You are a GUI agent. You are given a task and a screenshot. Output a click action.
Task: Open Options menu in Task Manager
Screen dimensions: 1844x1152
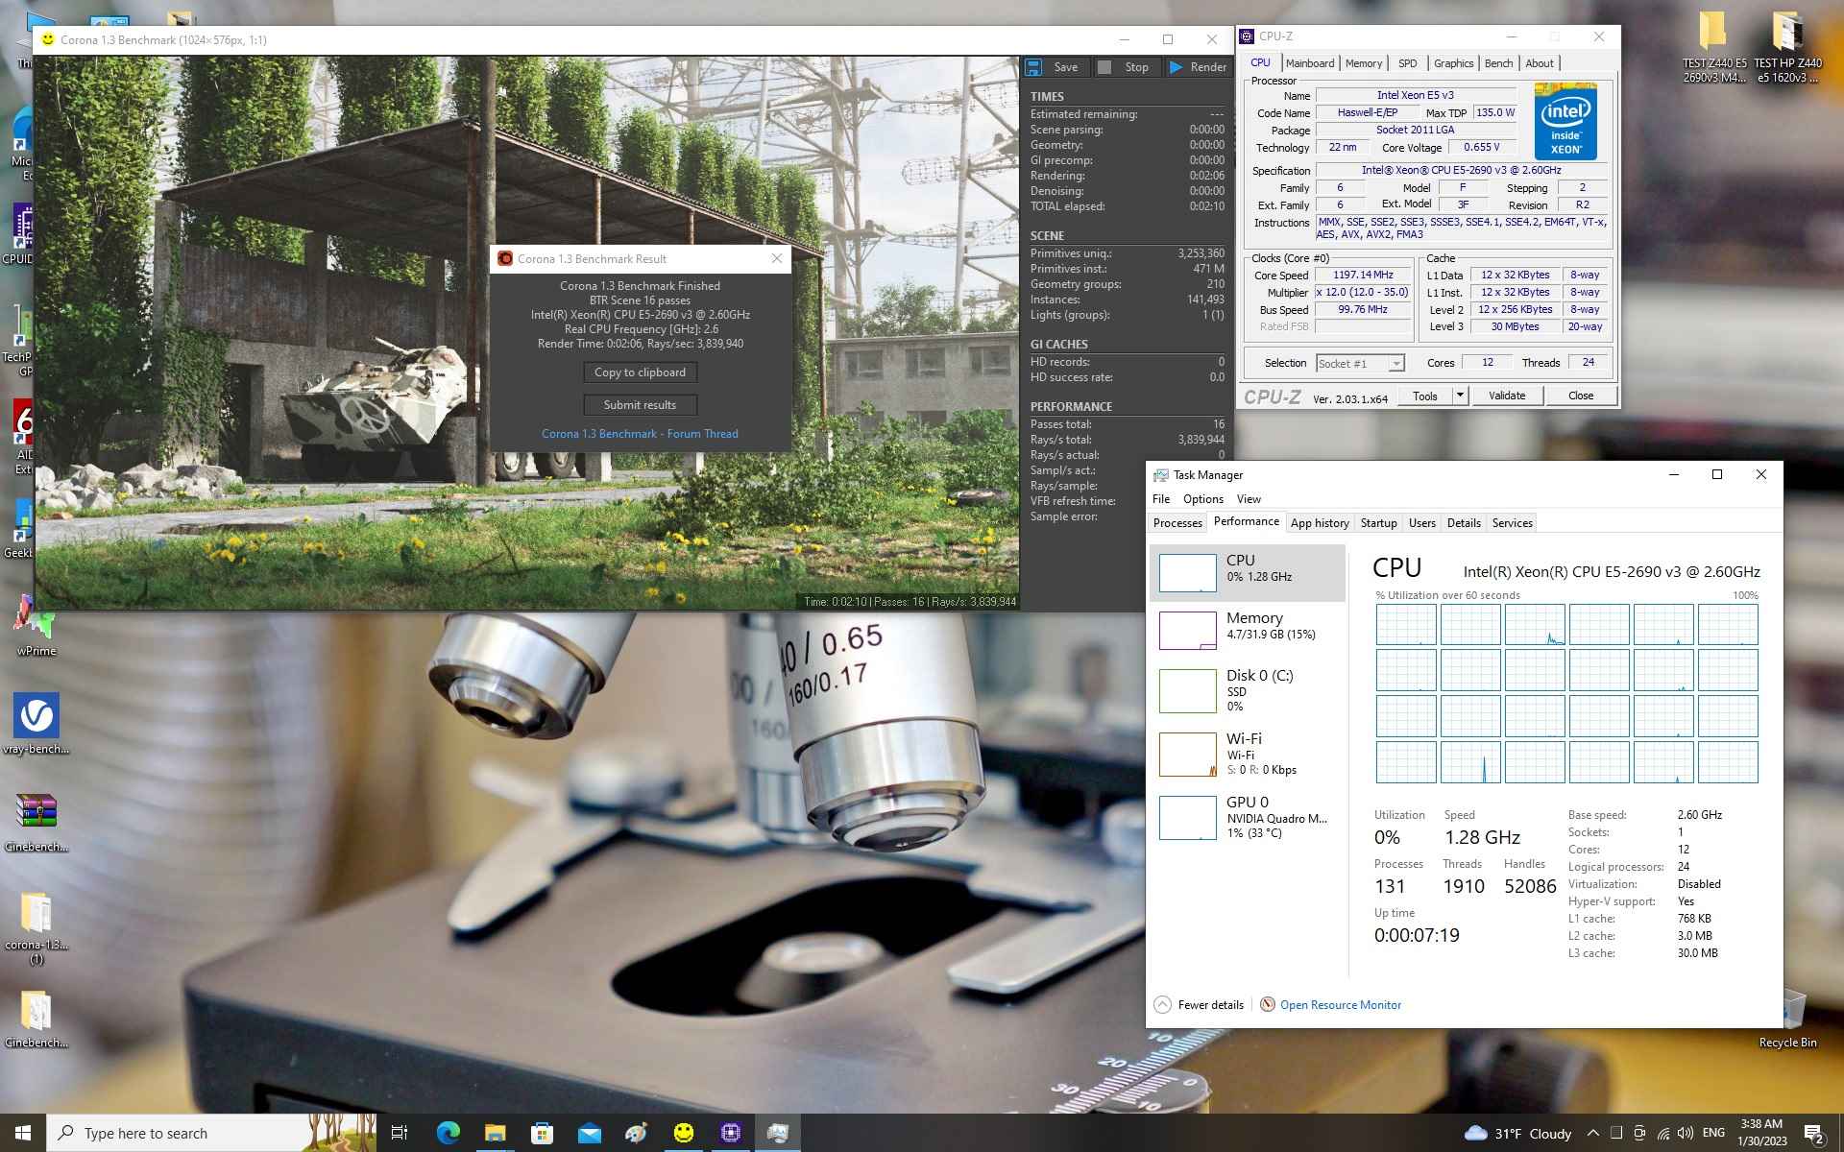[x=1203, y=499]
